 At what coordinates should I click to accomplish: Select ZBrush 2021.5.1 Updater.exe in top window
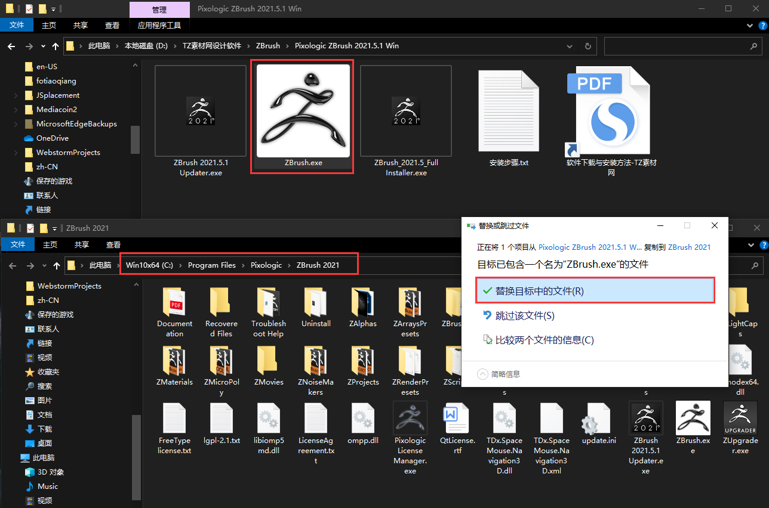[x=201, y=121]
